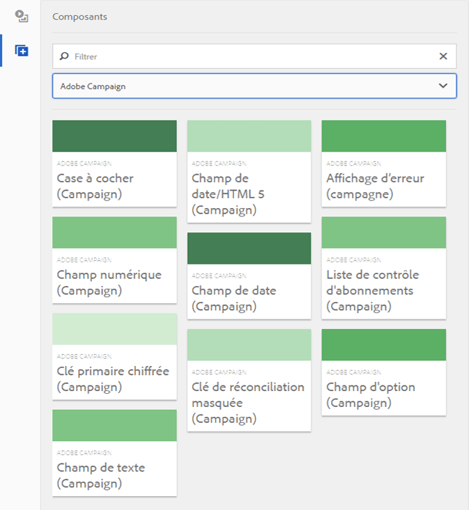This screenshot has width=469, height=510.
Task: Click the very pale thumbnail of Clé primaire chiffrée
Action: [x=114, y=329]
